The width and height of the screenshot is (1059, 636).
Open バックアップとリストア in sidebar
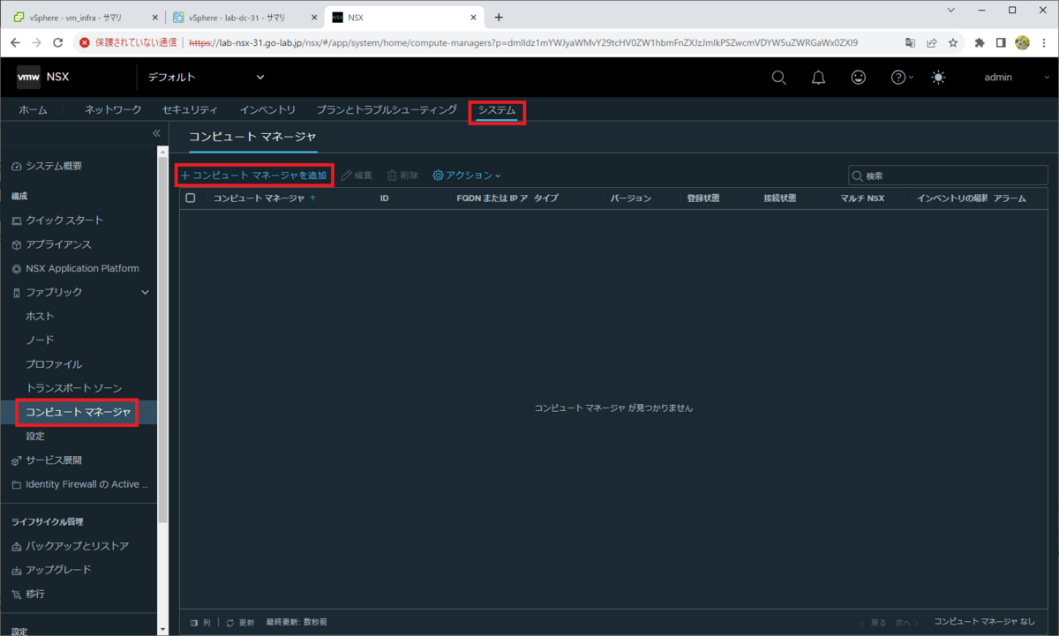pyautogui.click(x=79, y=546)
